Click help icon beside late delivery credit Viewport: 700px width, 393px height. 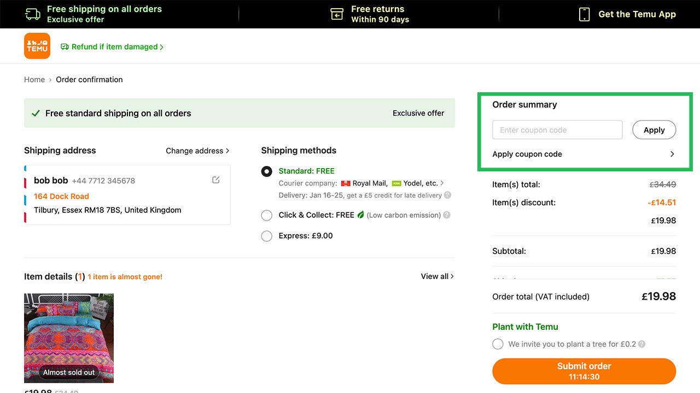[x=447, y=195]
